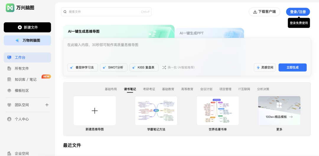Open 所有文件 in sidebar

[27, 68]
